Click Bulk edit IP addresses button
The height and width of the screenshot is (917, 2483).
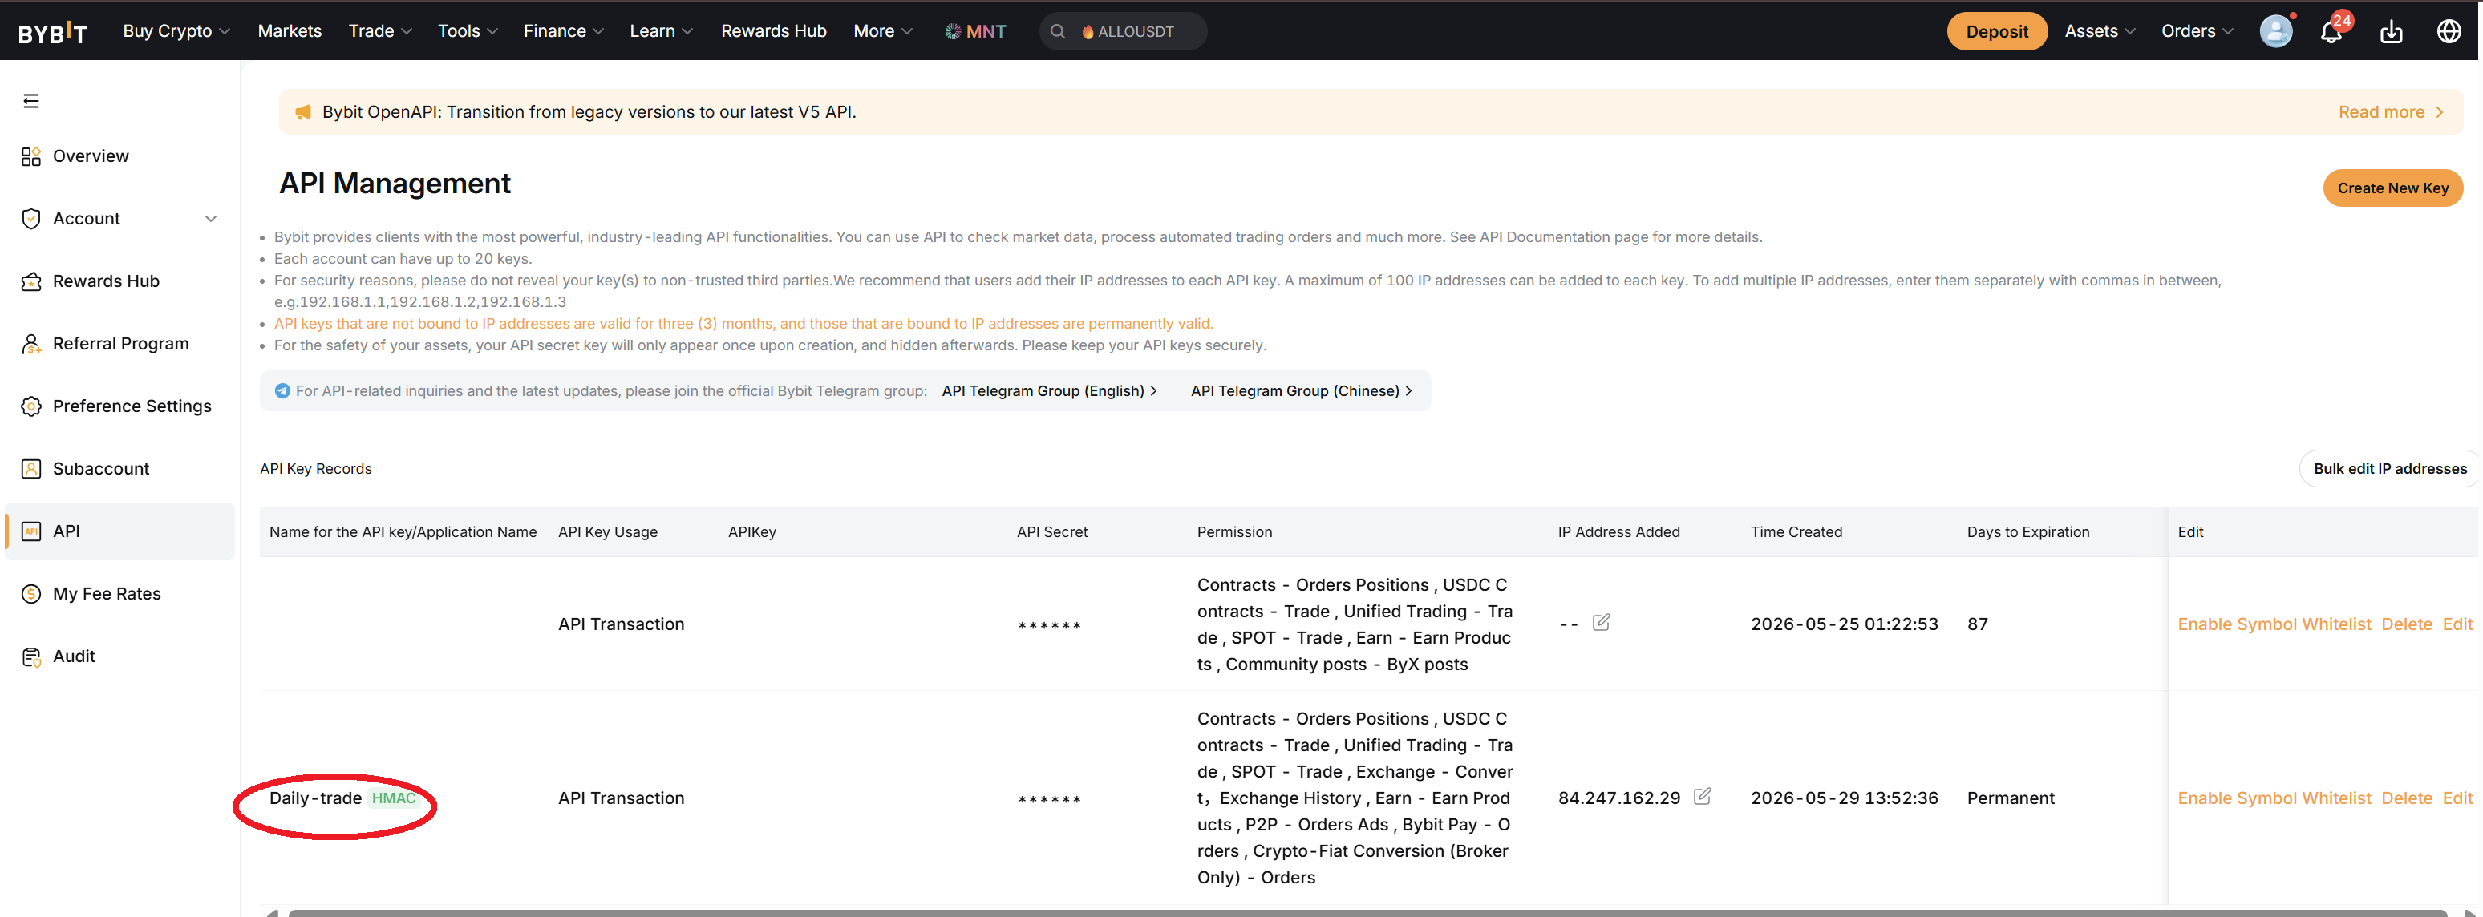click(2389, 469)
